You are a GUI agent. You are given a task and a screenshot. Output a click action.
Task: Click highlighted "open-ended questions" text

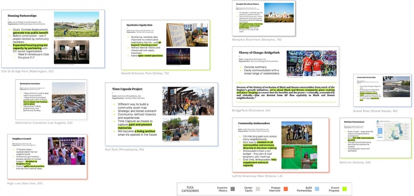point(150,56)
